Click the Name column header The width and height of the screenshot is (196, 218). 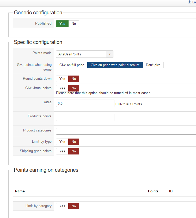pyautogui.click(x=20, y=191)
